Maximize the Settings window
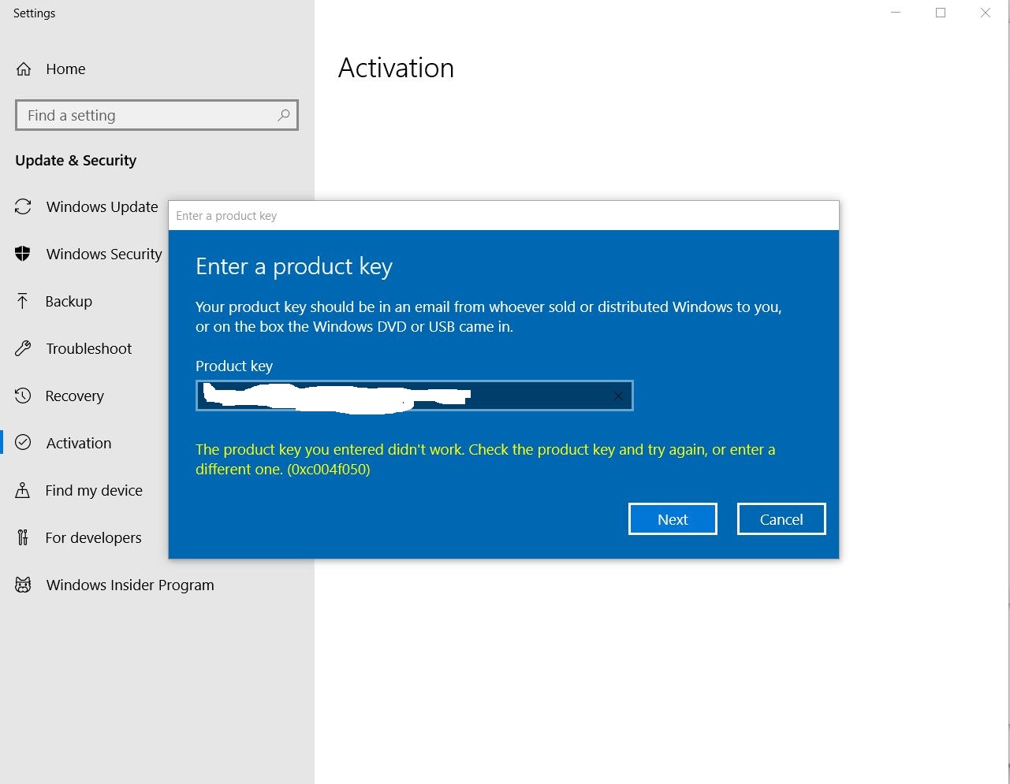This screenshot has height=784, width=1010. 941,13
